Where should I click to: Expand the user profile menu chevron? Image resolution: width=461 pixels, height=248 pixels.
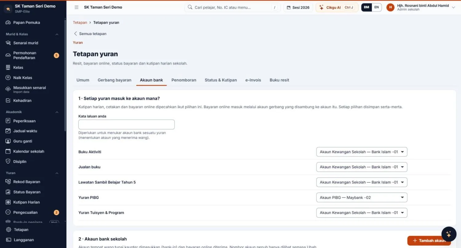click(453, 7)
